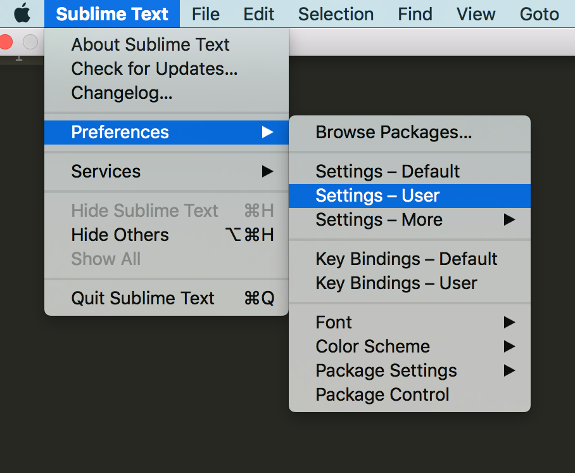The image size is (575, 473).
Task: Open the Selection menu
Action: pos(336,14)
